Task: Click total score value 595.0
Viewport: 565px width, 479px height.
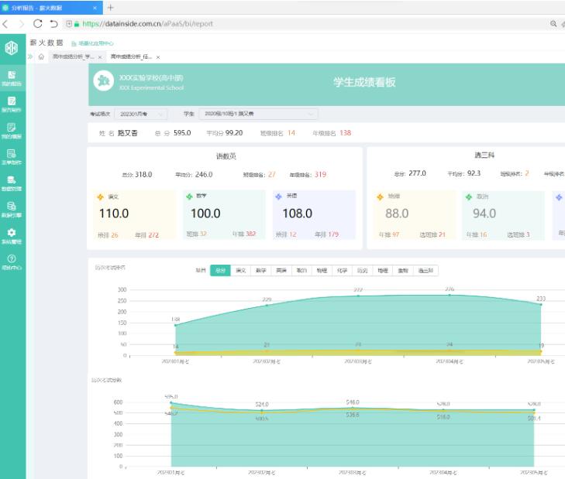Action: coord(182,133)
